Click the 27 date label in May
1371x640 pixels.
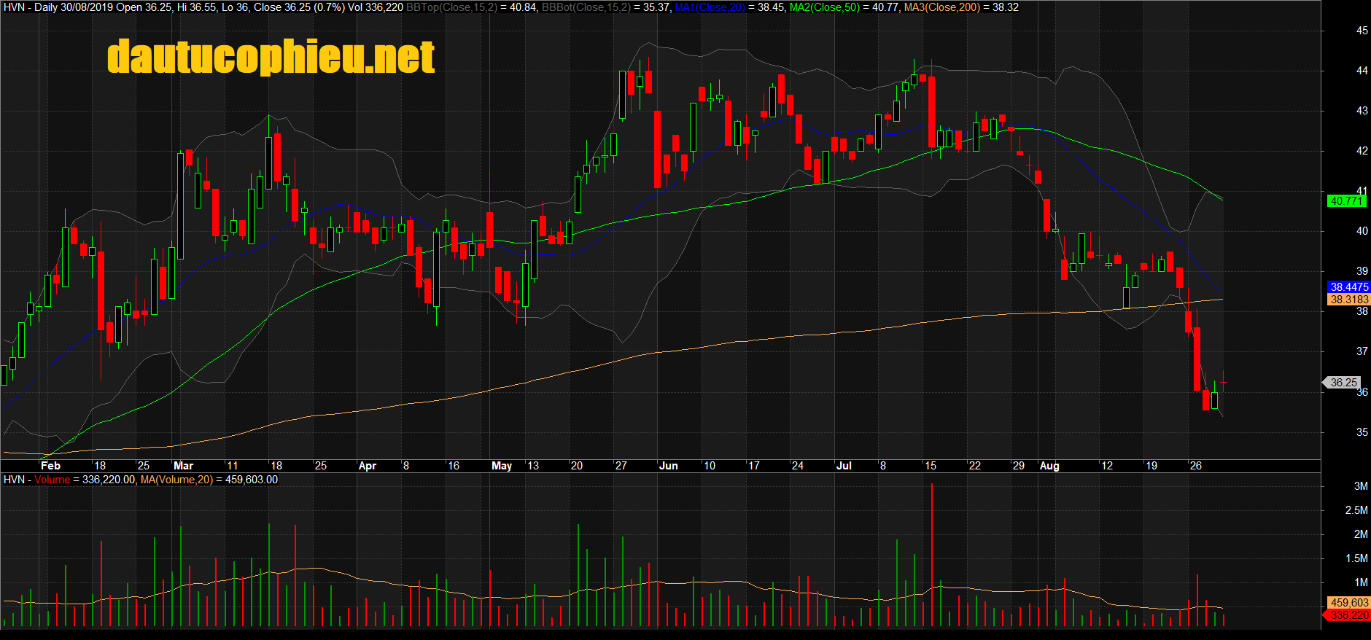pos(621,466)
